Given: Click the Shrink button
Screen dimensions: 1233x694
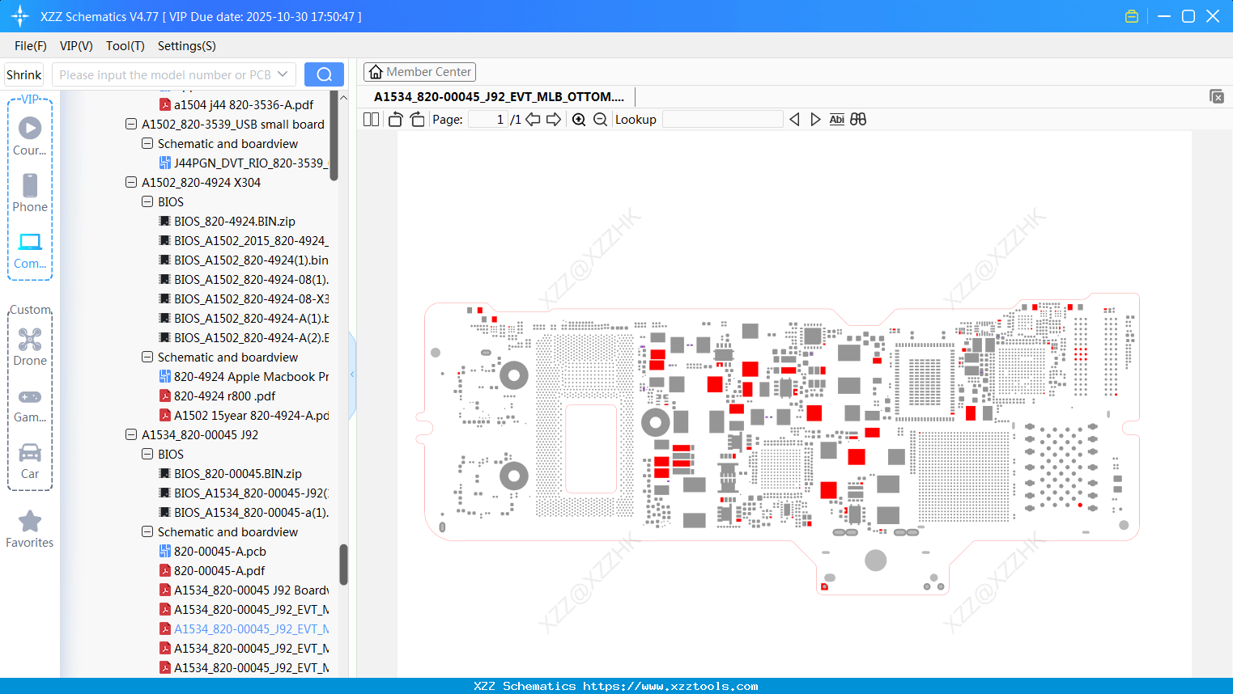Looking at the screenshot, I should click(x=24, y=74).
